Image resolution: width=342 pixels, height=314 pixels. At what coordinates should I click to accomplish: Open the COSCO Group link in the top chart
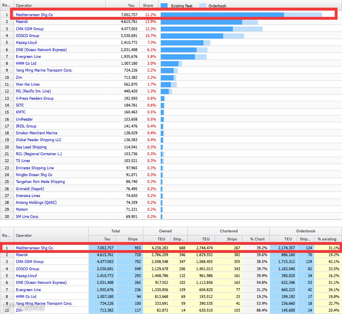(x=27, y=35)
